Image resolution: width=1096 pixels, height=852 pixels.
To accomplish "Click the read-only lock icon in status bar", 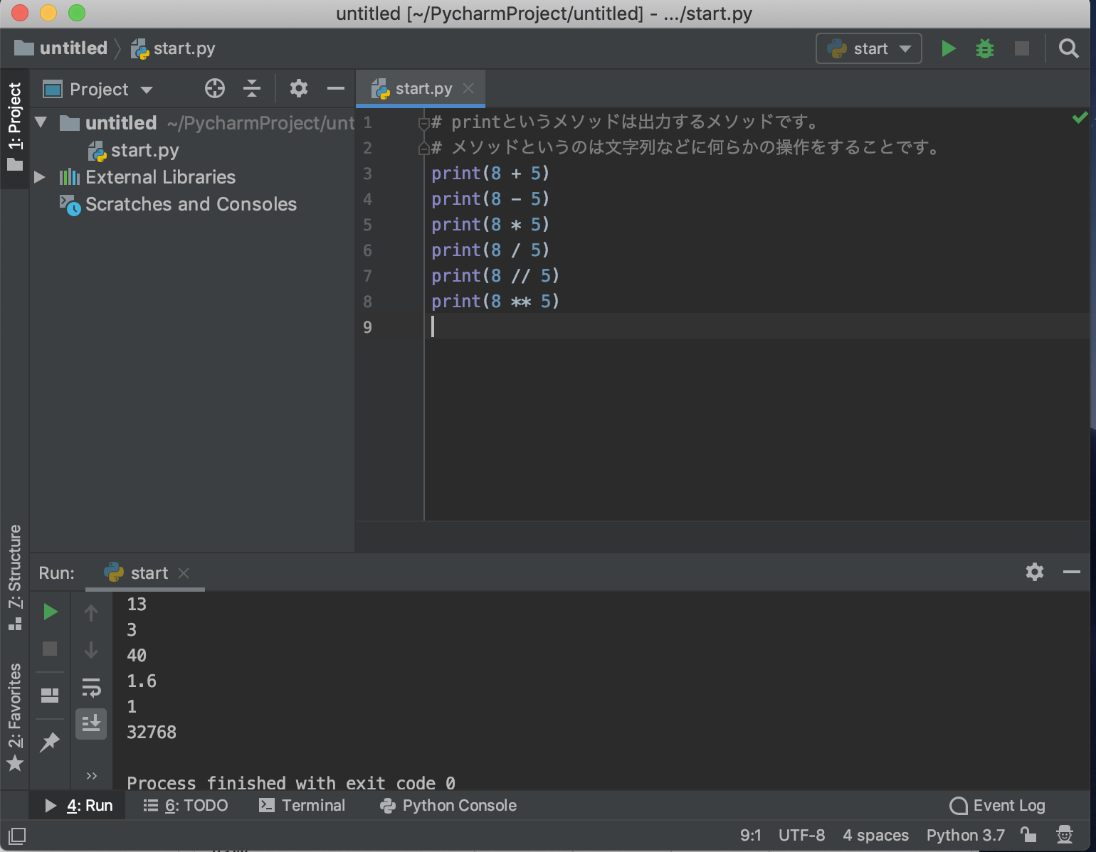I will (1028, 834).
